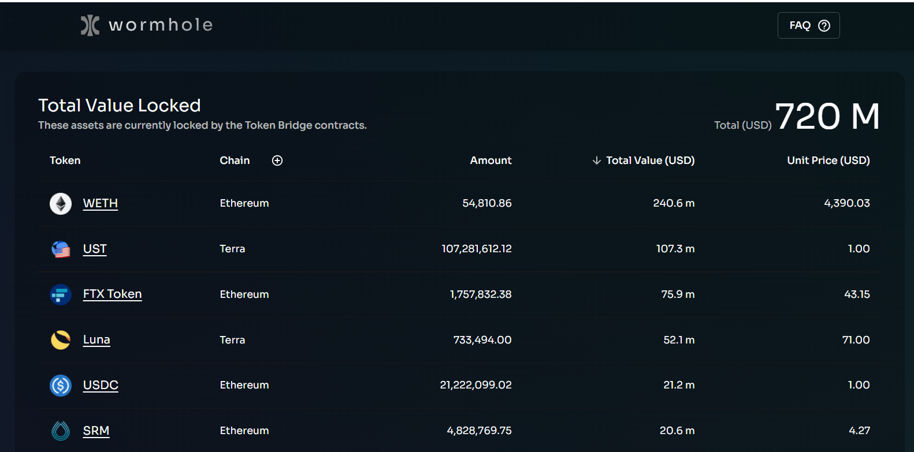
Task: Click the Total Value Locked heading
Action: [x=120, y=105]
